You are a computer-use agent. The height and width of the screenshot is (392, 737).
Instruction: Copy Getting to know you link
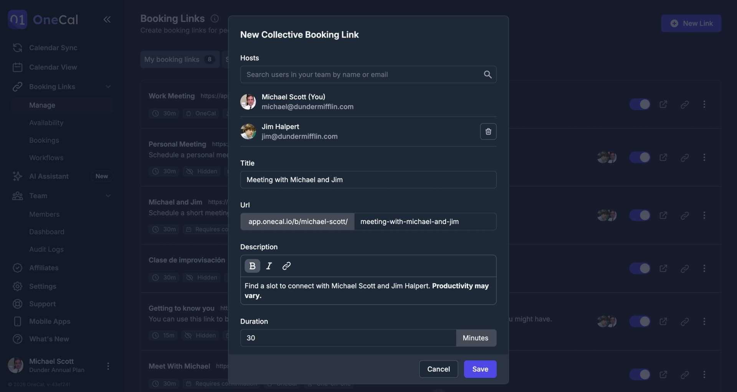pos(685,321)
